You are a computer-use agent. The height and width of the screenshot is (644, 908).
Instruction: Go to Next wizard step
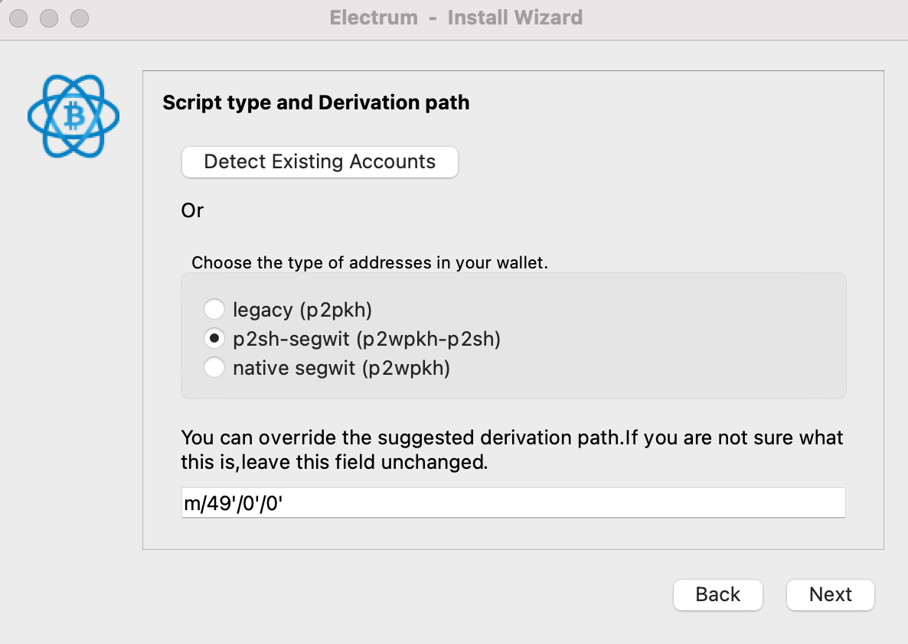(831, 595)
